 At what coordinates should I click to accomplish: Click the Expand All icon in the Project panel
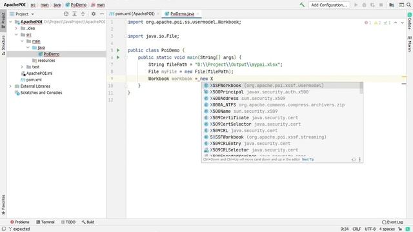[75, 14]
